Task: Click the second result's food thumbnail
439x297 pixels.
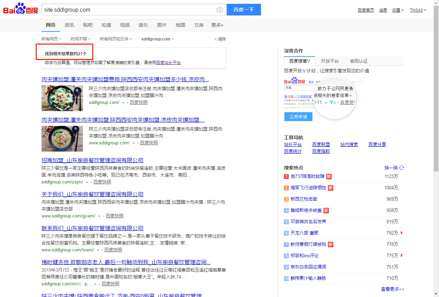Action: tap(62, 139)
